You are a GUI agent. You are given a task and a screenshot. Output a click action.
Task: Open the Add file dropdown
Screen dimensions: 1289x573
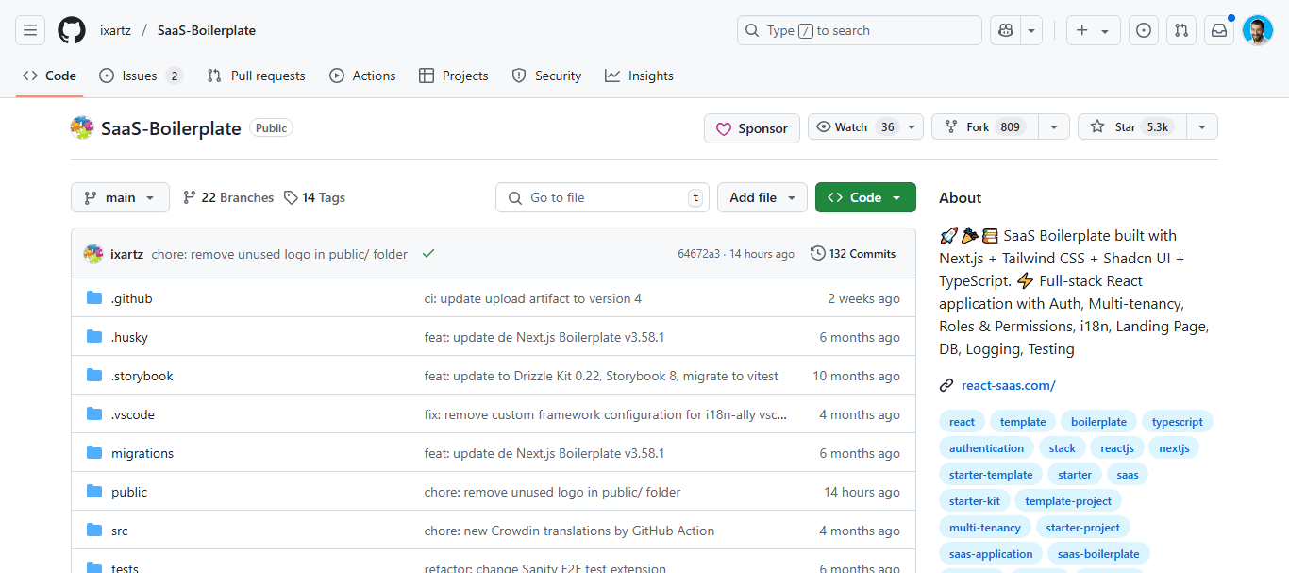[762, 197]
